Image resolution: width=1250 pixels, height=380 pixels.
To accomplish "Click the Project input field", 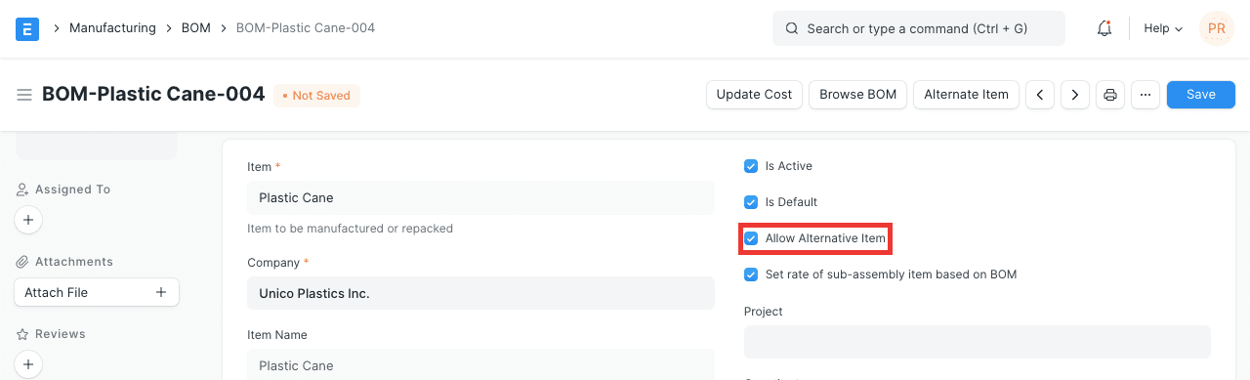I will point(978,342).
